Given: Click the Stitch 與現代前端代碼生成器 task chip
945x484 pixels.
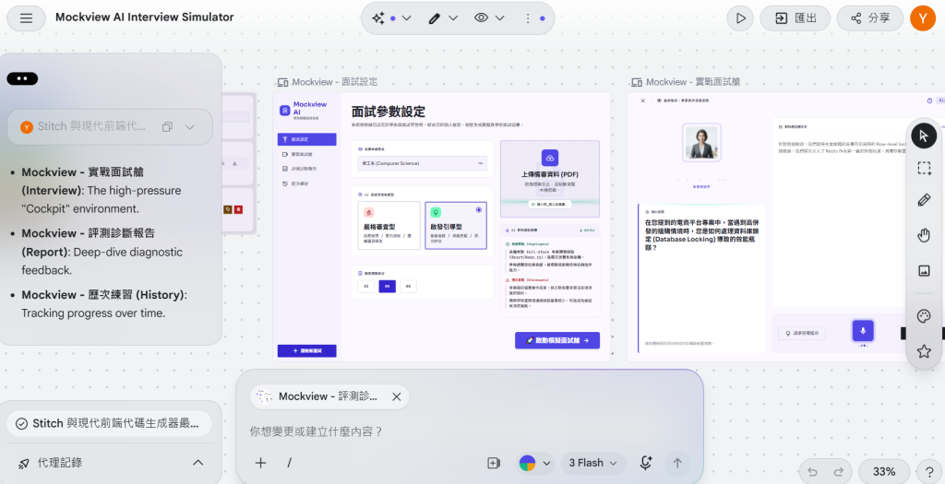Looking at the screenshot, I should pos(110,424).
